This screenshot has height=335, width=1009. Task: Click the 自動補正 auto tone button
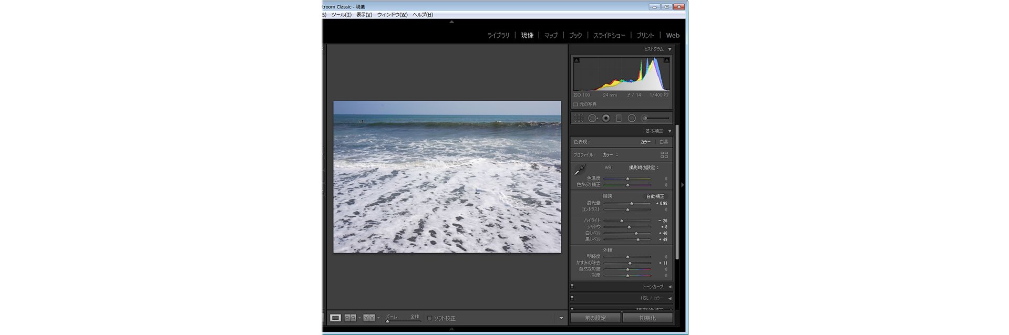click(x=655, y=196)
